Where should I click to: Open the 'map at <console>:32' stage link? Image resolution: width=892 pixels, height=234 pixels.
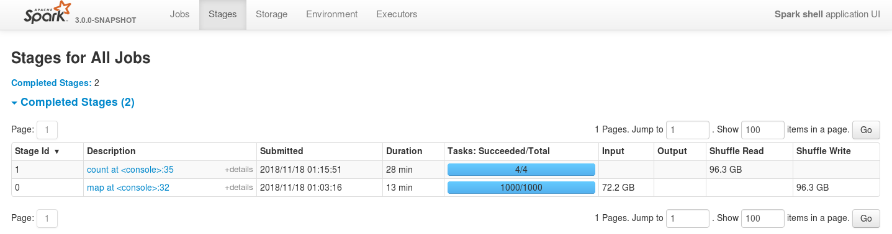click(128, 188)
